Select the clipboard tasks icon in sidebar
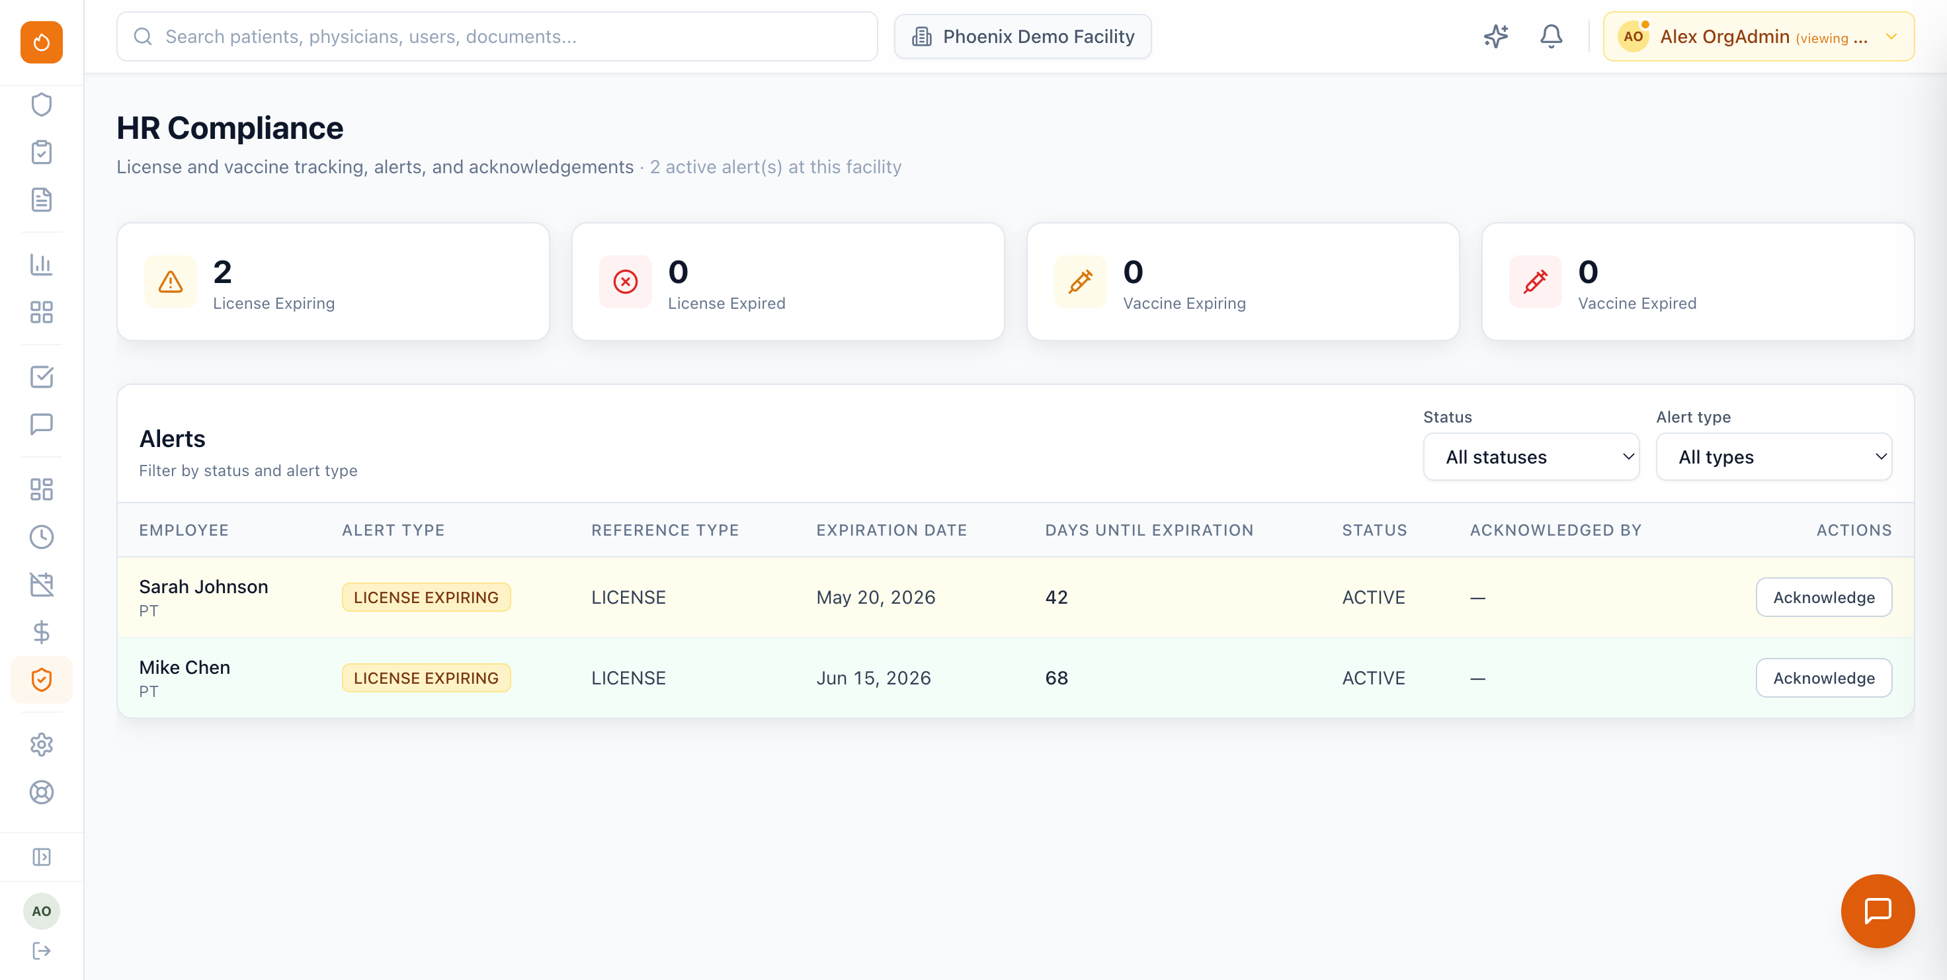 42,152
